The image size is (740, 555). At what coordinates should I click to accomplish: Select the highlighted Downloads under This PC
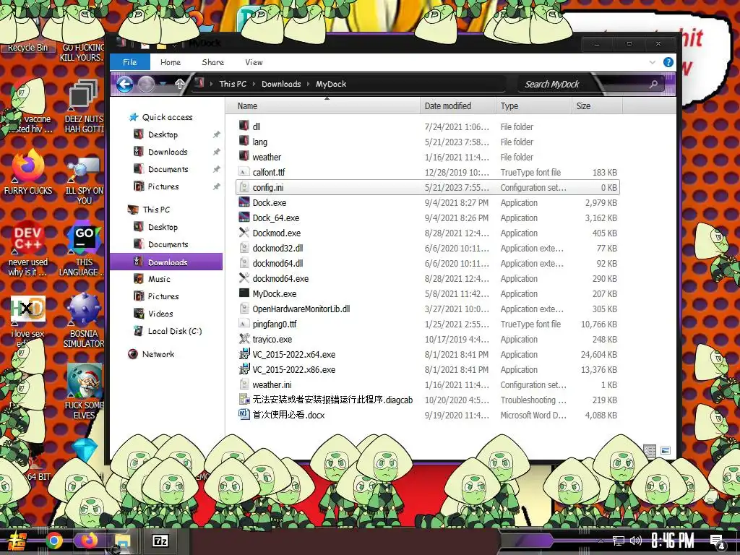coord(166,262)
